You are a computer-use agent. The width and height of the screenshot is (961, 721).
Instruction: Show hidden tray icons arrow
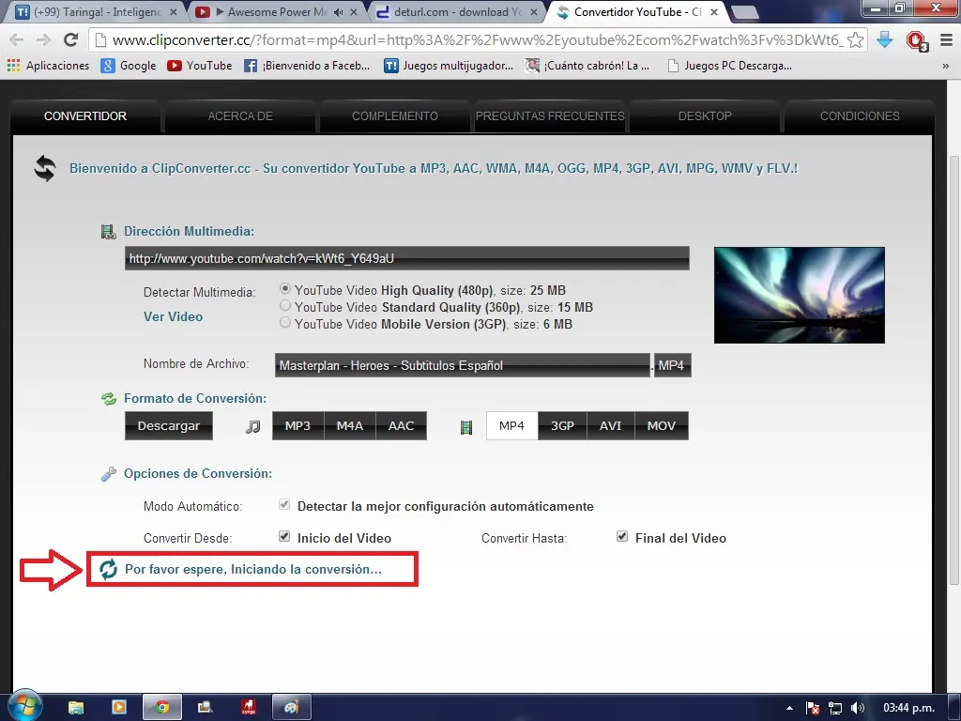click(x=789, y=708)
